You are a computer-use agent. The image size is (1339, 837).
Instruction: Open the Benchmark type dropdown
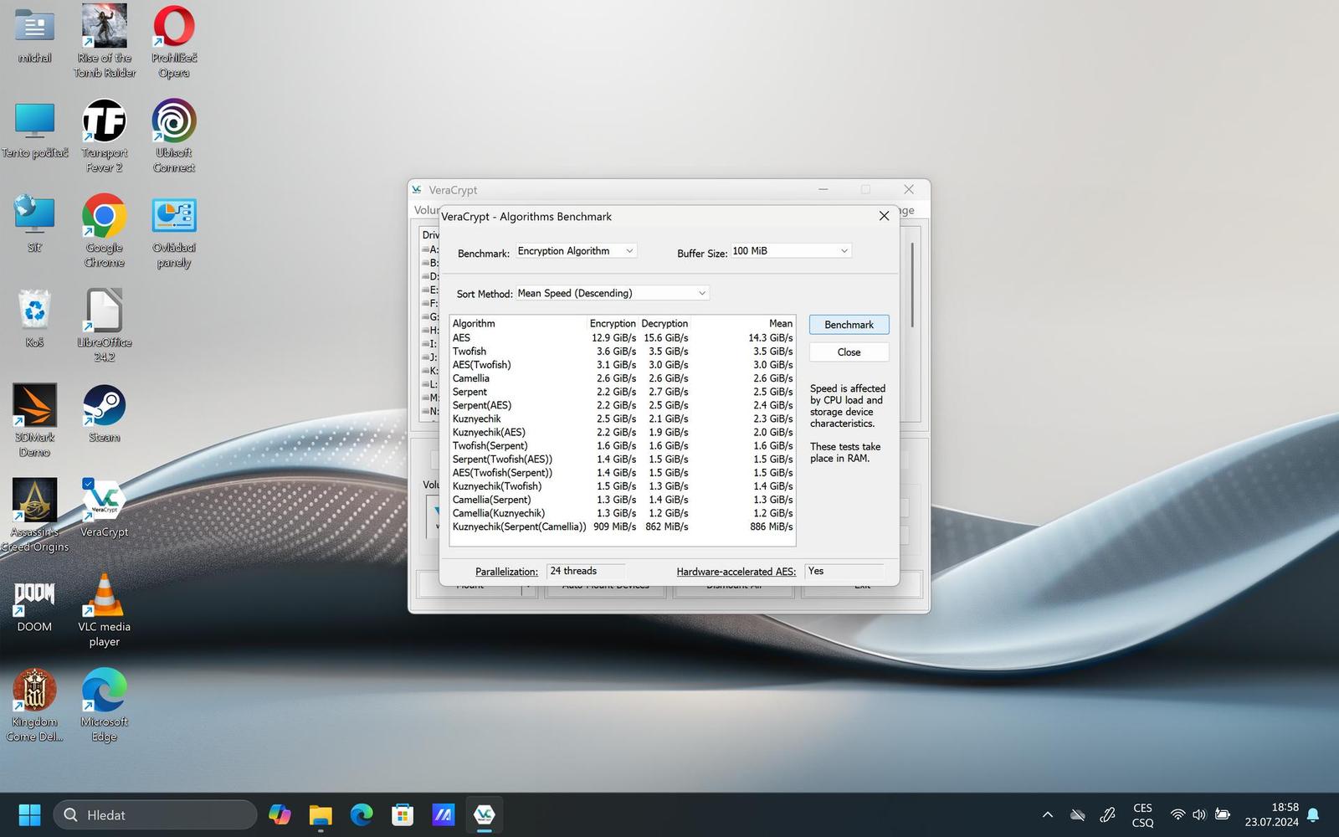tap(576, 251)
